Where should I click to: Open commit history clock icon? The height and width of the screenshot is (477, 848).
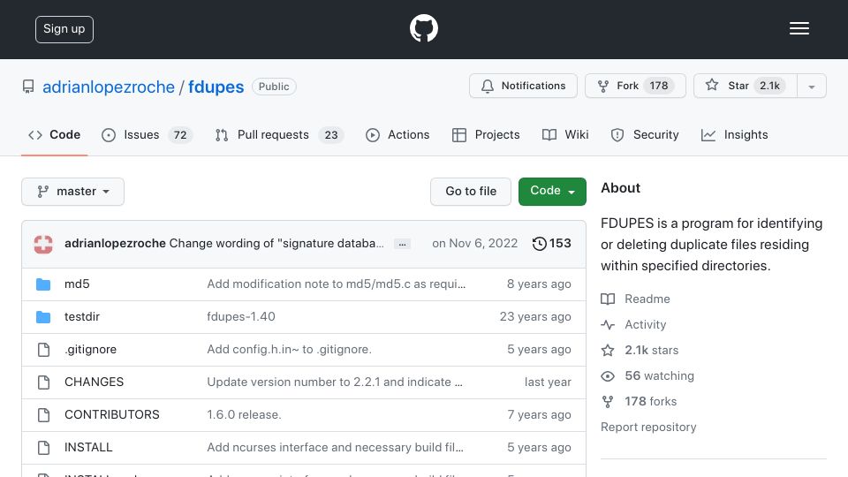click(x=539, y=244)
